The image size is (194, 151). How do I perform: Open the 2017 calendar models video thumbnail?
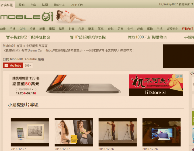(74, 132)
